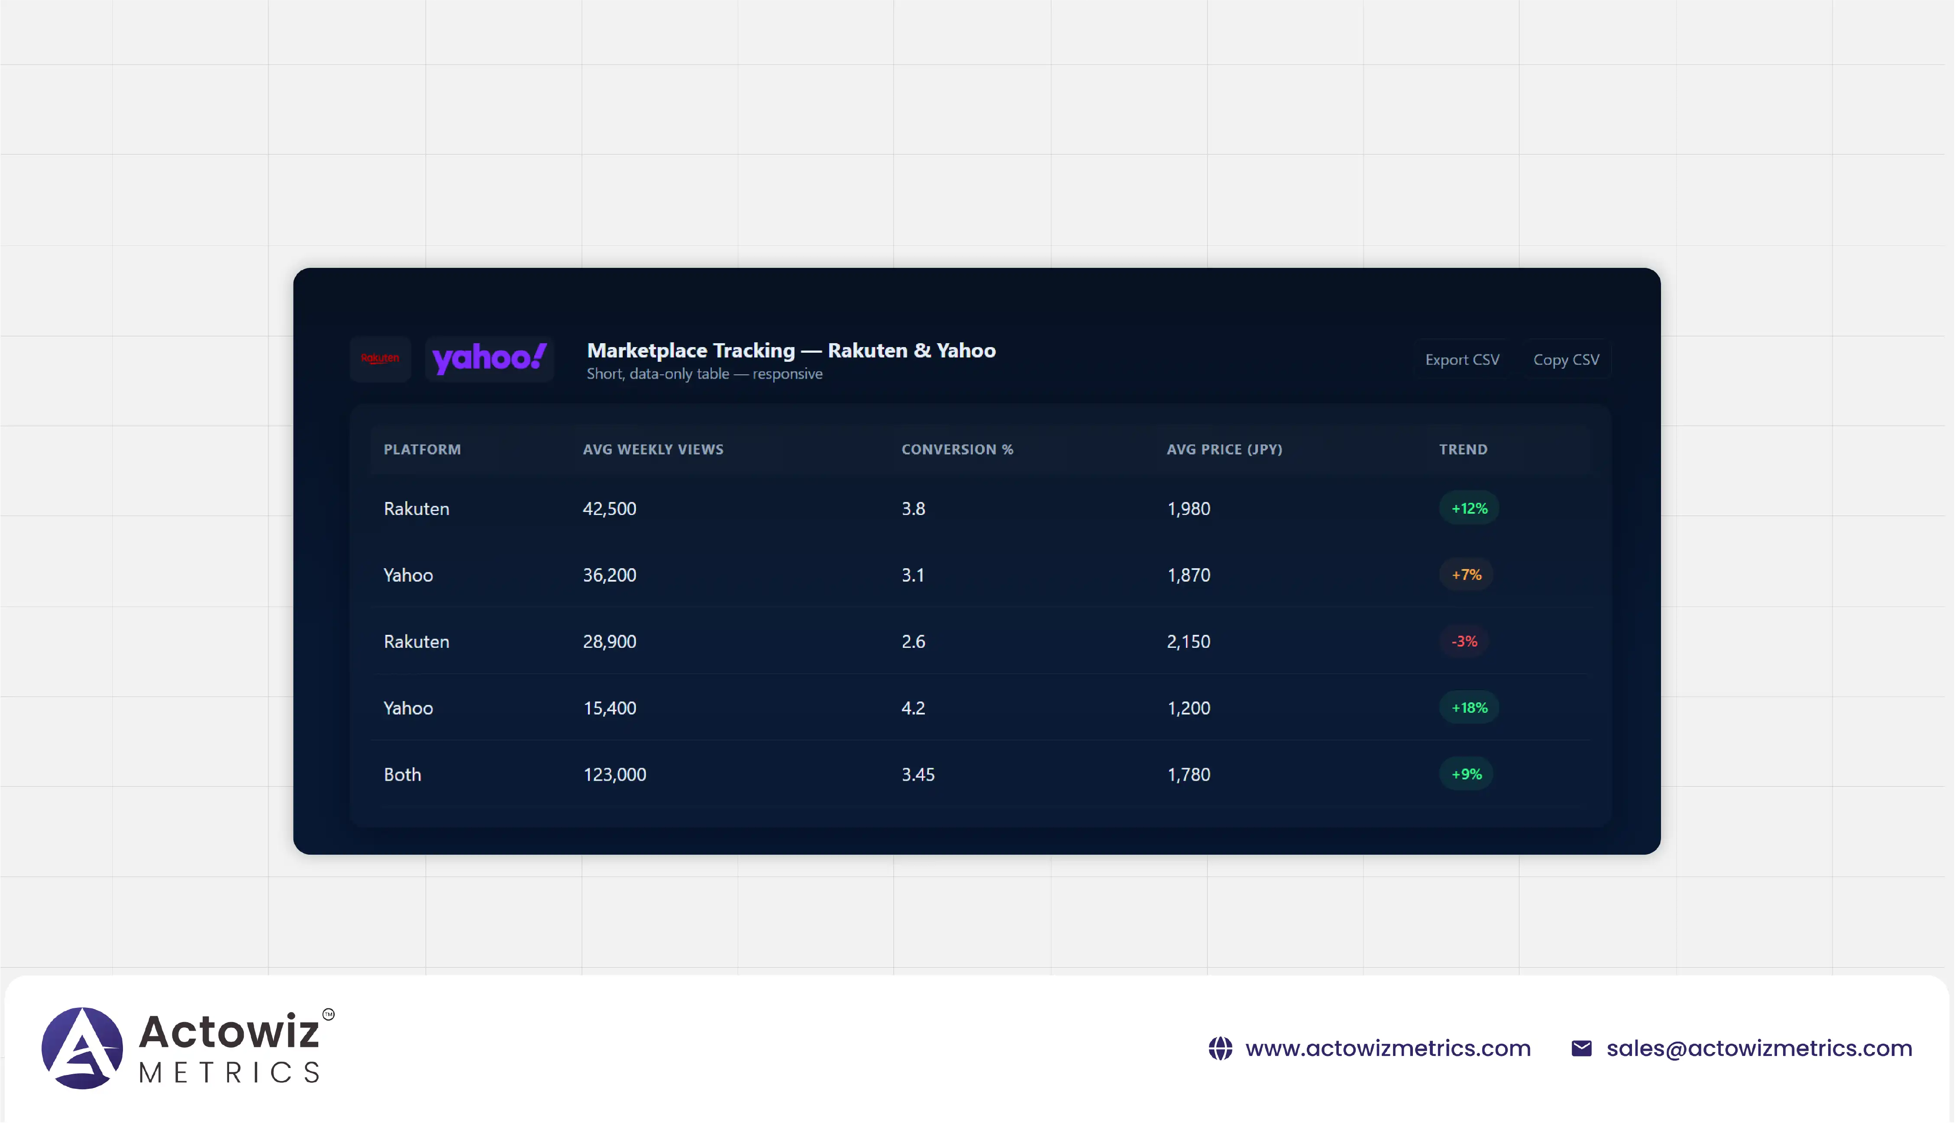Click the purple Yahoo logo

tap(489, 359)
